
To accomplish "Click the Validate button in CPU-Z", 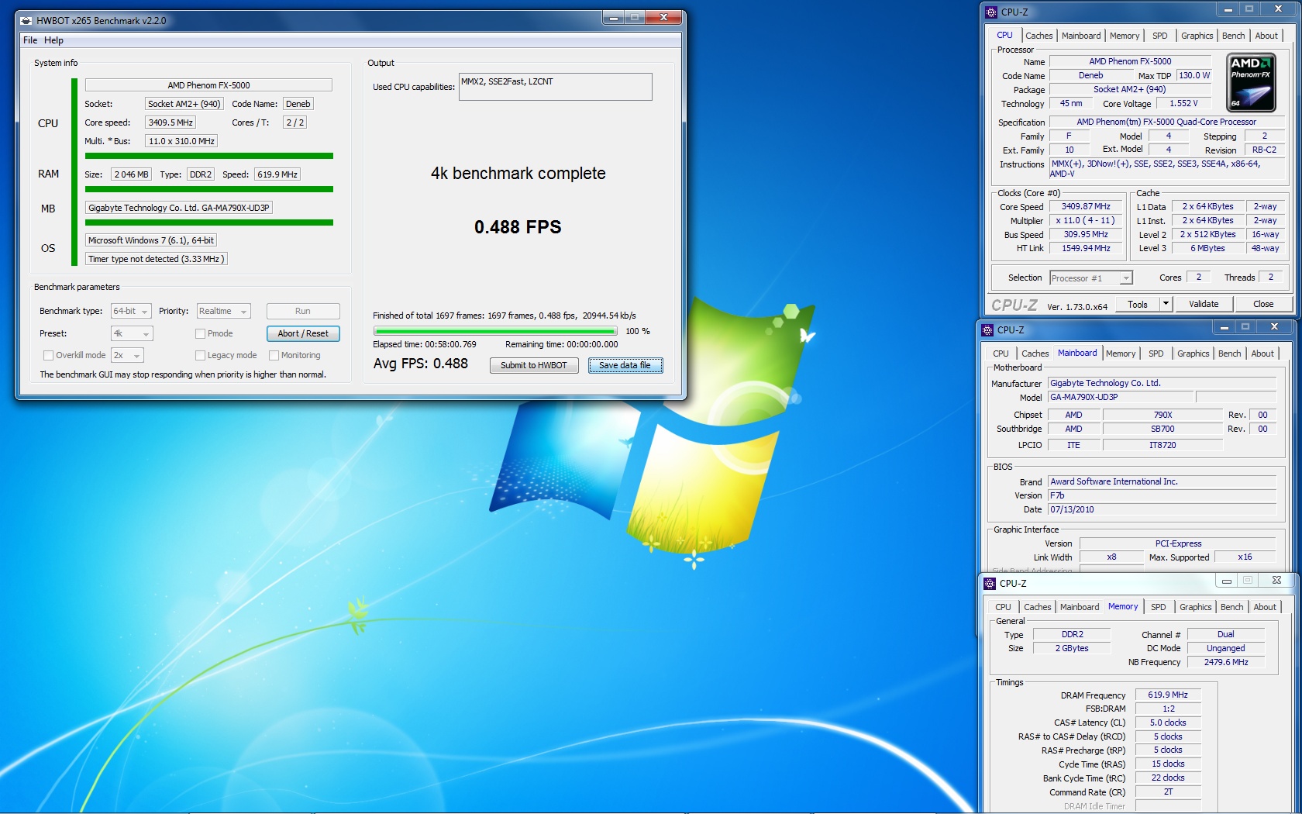I will pyautogui.click(x=1204, y=304).
